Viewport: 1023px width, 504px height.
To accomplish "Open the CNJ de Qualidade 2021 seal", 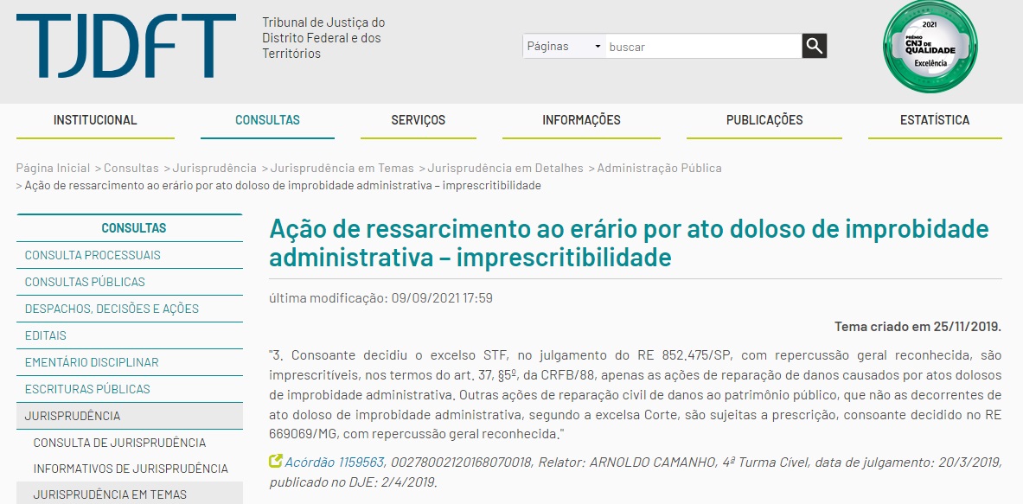I will [x=930, y=47].
